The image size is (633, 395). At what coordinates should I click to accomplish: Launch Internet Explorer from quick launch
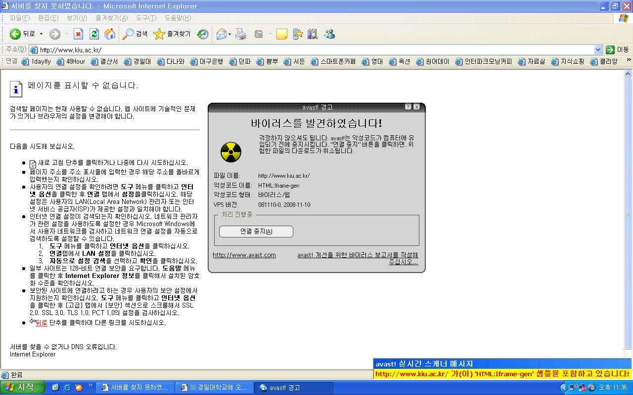pyautogui.click(x=67, y=388)
